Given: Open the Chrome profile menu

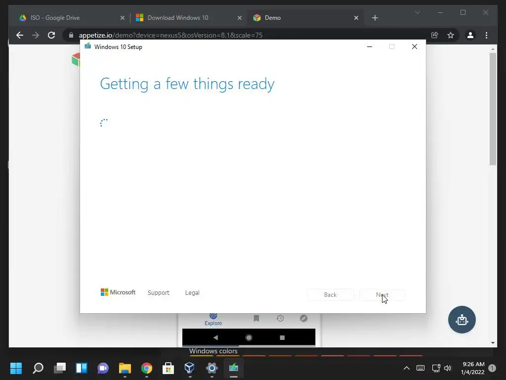Looking at the screenshot, I should click(x=470, y=35).
